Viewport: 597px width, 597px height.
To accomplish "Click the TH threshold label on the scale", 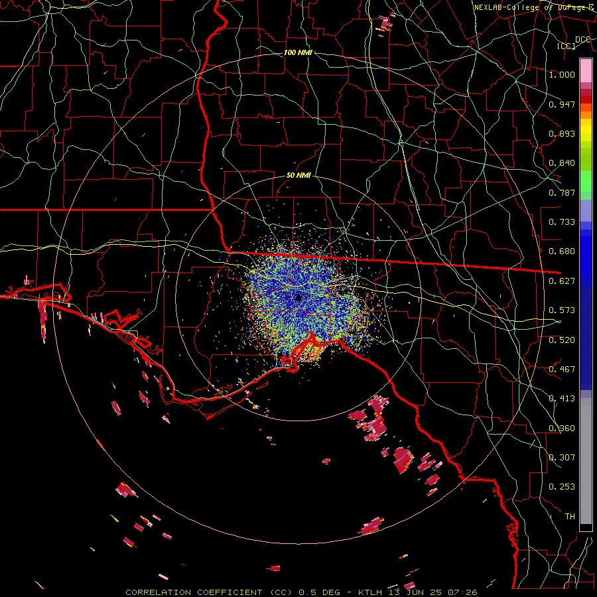I will (570, 517).
